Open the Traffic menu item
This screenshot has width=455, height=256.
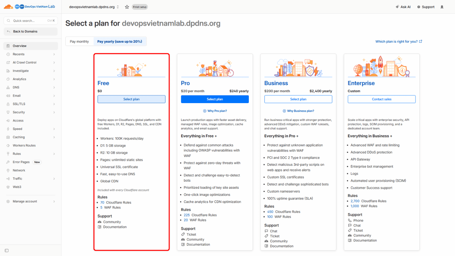[31, 178]
